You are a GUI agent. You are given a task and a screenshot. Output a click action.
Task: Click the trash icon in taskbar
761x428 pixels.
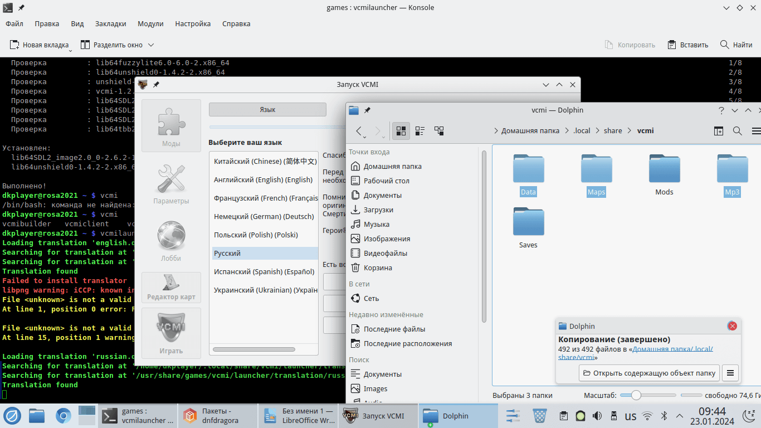tap(540, 416)
